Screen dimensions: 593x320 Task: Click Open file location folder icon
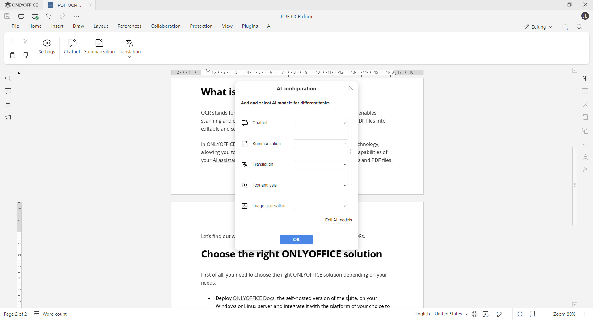pos(566,27)
